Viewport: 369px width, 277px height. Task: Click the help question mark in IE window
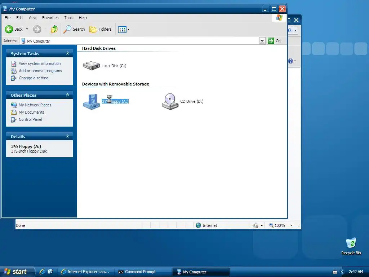[x=291, y=61]
